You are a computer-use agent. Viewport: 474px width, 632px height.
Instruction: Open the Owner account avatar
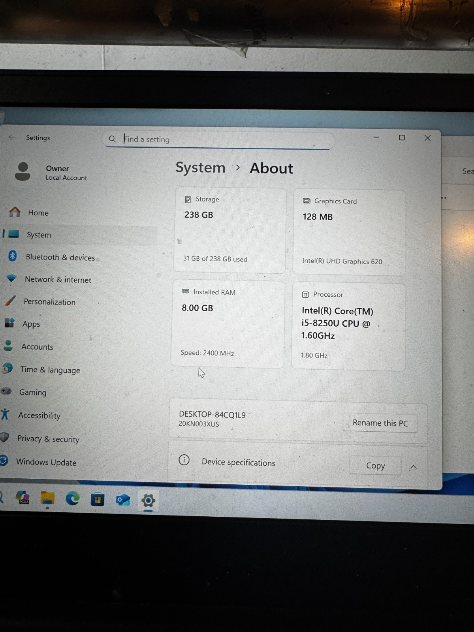[x=23, y=171]
